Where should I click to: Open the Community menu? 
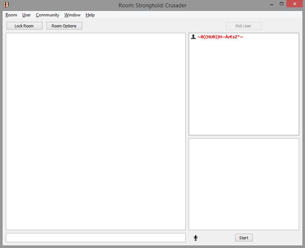point(48,15)
